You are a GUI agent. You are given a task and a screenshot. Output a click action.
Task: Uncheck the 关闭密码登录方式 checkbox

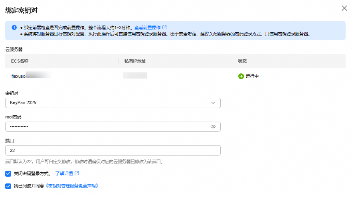click(8, 173)
